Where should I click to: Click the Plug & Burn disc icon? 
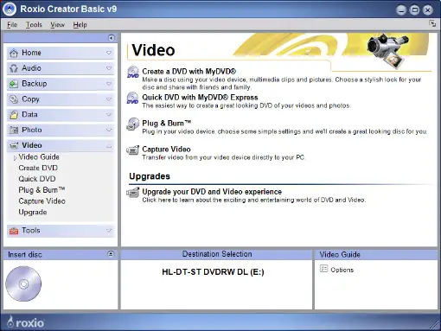133,124
